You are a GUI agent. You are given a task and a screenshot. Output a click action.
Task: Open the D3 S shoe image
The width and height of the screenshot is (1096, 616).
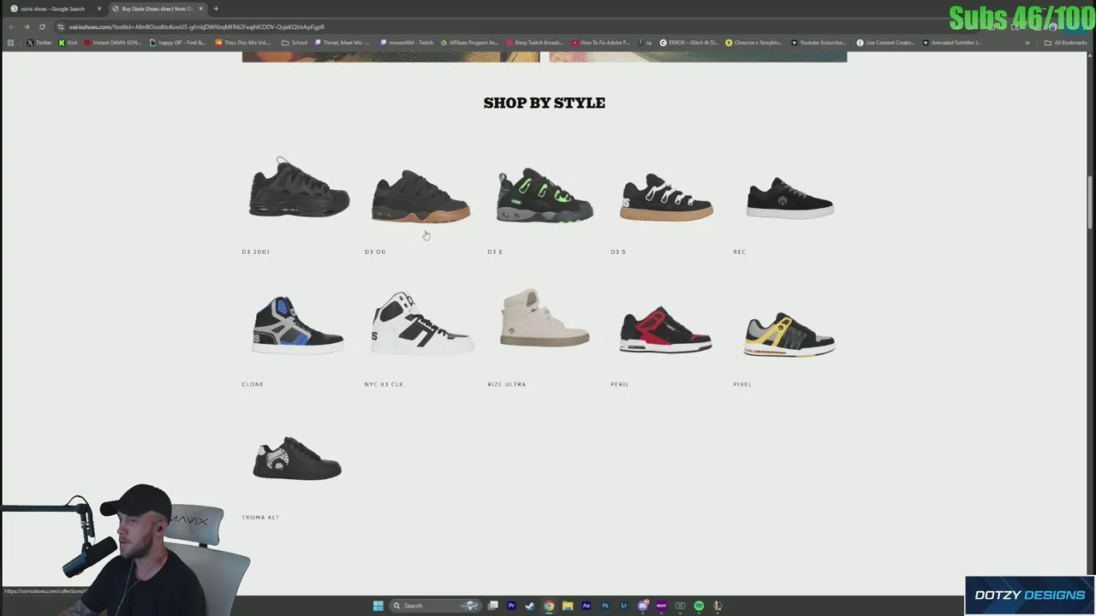click(x=666, y=198)
